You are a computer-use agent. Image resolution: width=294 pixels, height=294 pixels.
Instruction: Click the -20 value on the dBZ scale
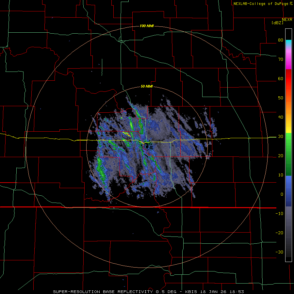pyautogui.click(x=279, y=233)
